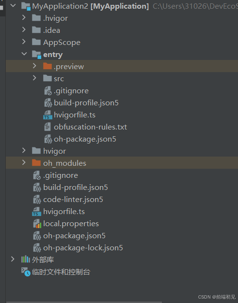Click the code-linter.json5 file icon
238x303 pixels.
(x=37, y=200)
